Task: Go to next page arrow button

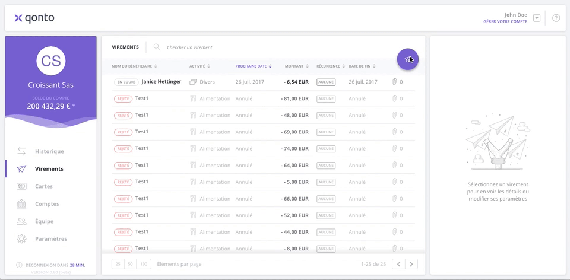Action: click(411, 264)
